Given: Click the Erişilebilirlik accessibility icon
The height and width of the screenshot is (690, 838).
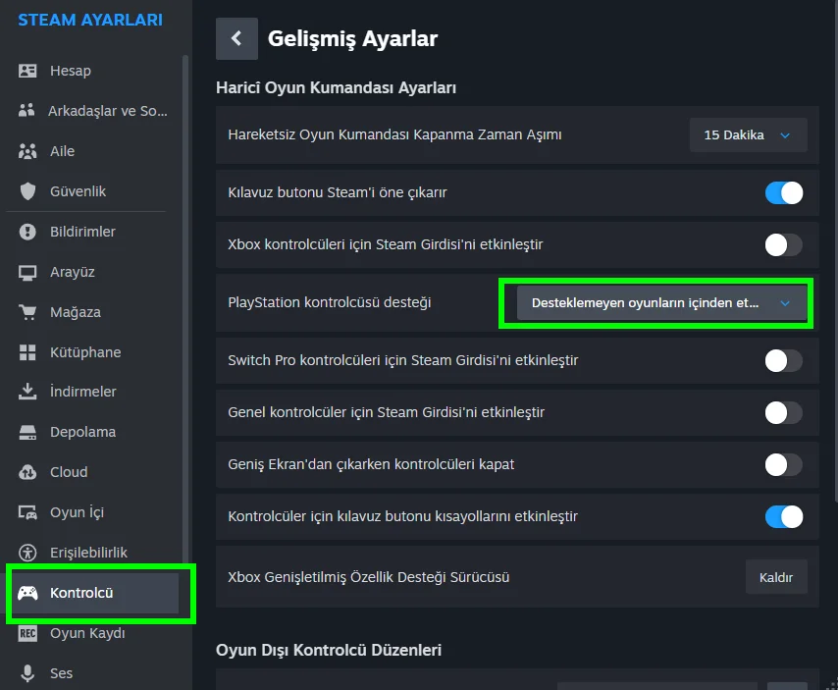Looking at the screenshot, I should pos(27,553).
